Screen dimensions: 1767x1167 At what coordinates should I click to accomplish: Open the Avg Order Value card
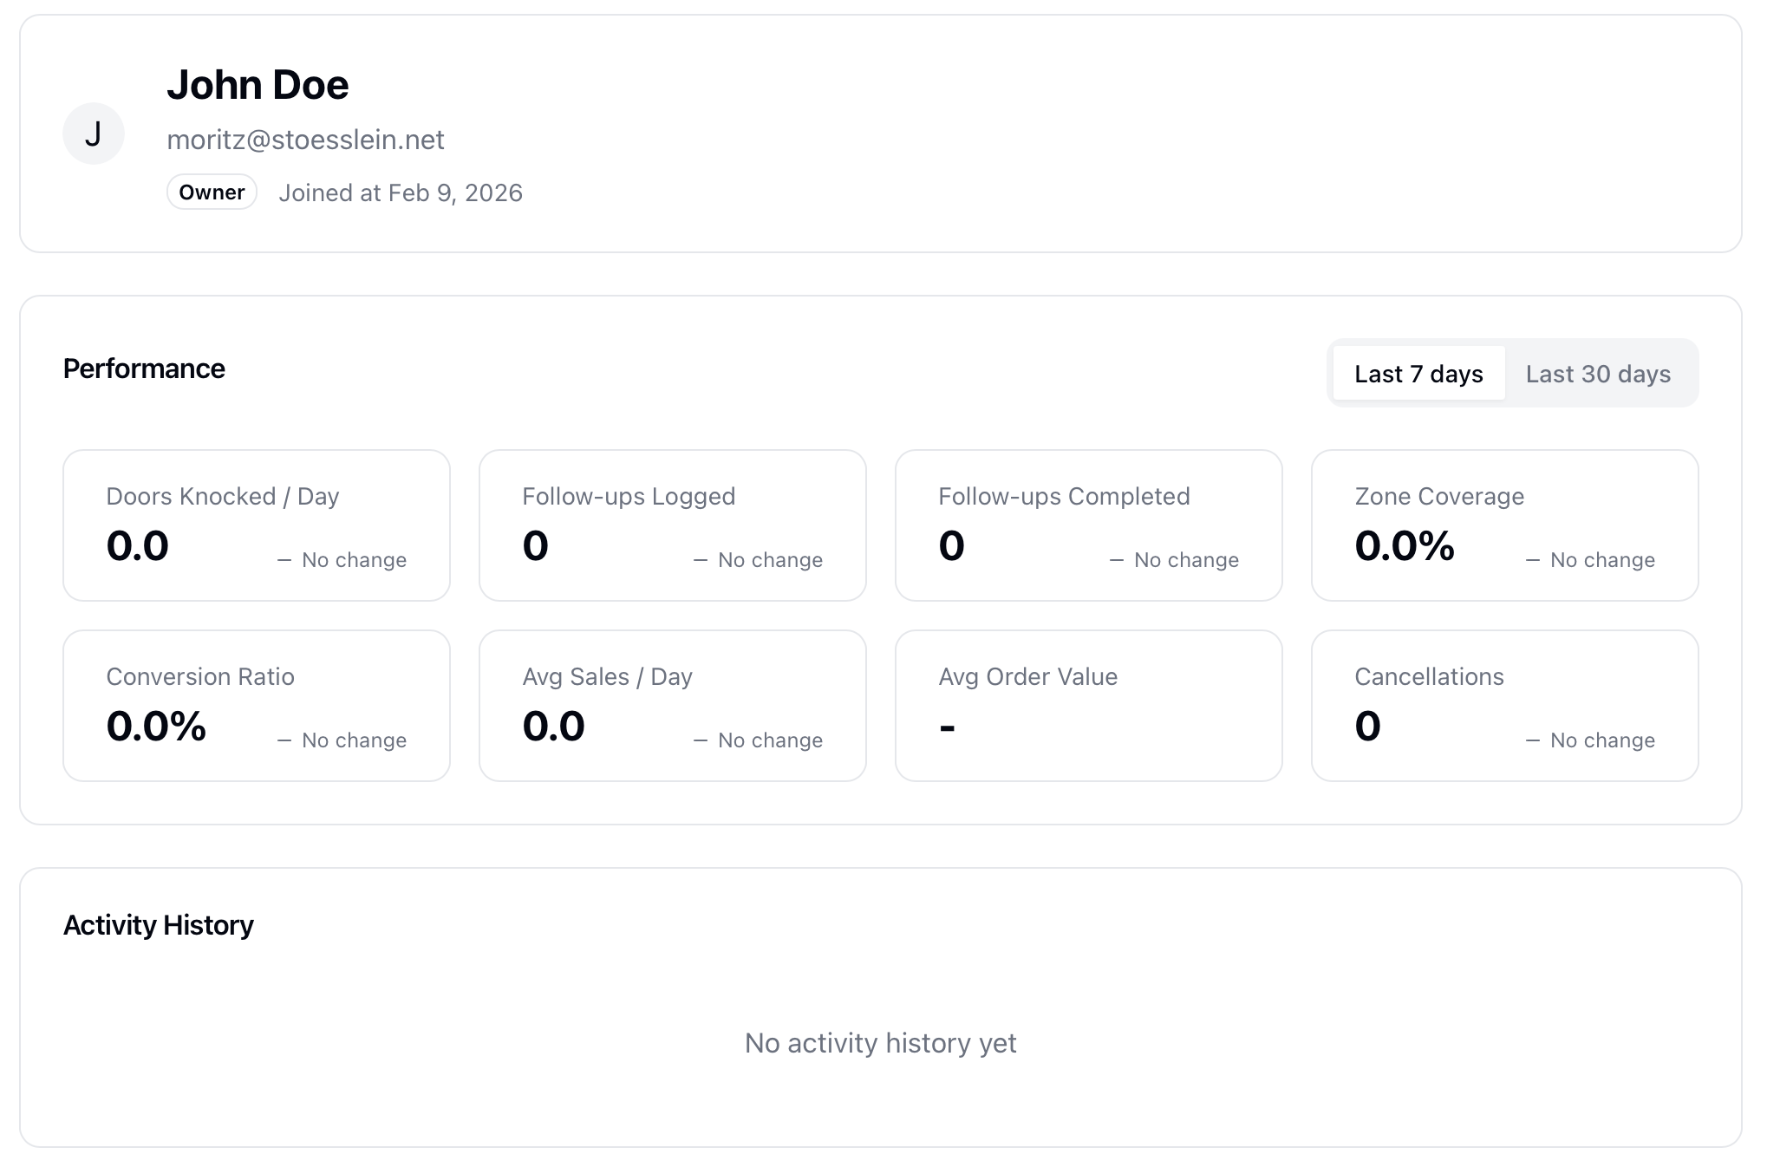(1089, 705)
